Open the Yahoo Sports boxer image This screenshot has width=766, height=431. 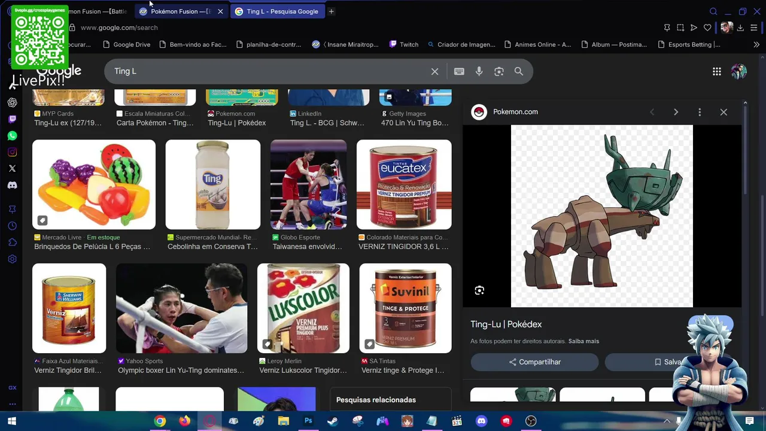click(181, 308)
